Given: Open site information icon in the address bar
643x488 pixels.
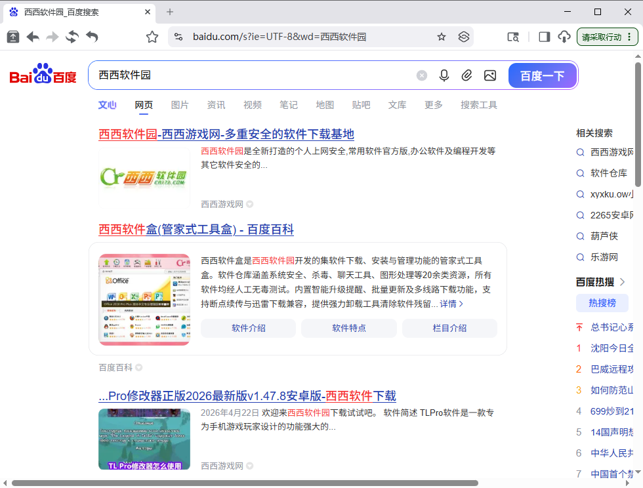Looking at the screenshot, I should click(x=178, y=37).
